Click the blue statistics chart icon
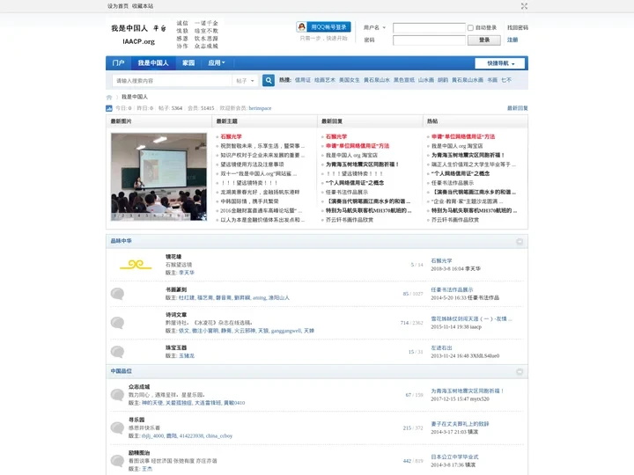 tap(109, 108)
